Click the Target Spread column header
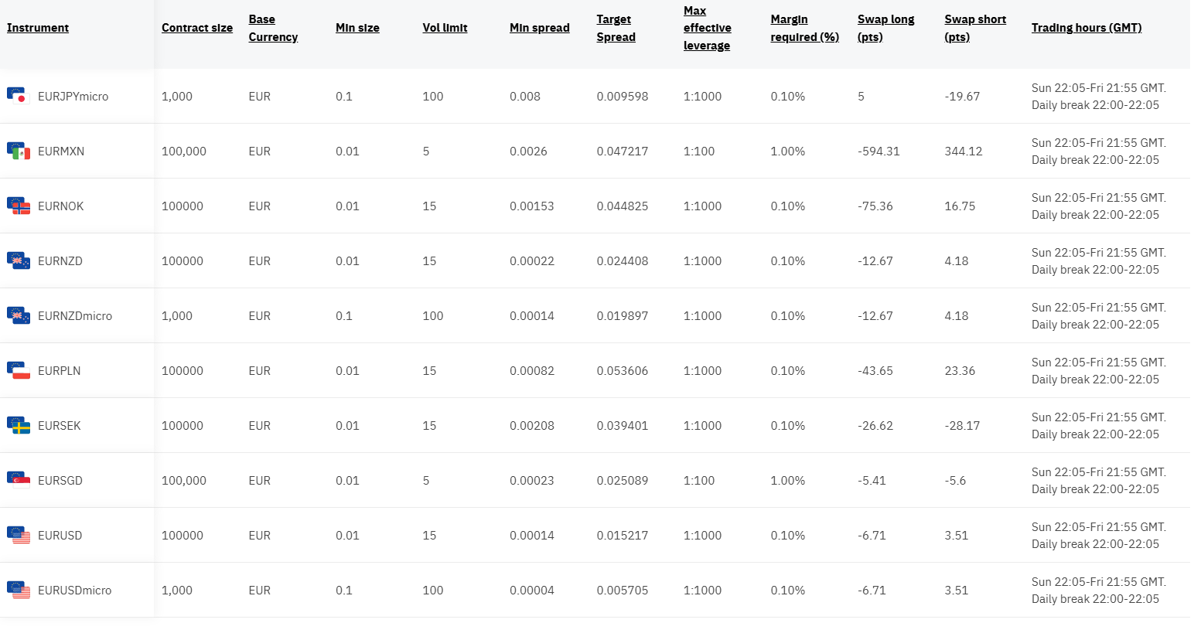 tap(616, 28)
